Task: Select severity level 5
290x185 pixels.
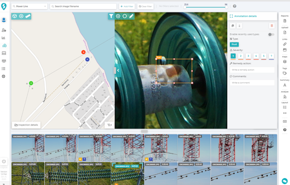Action: (x=264, y=56)
